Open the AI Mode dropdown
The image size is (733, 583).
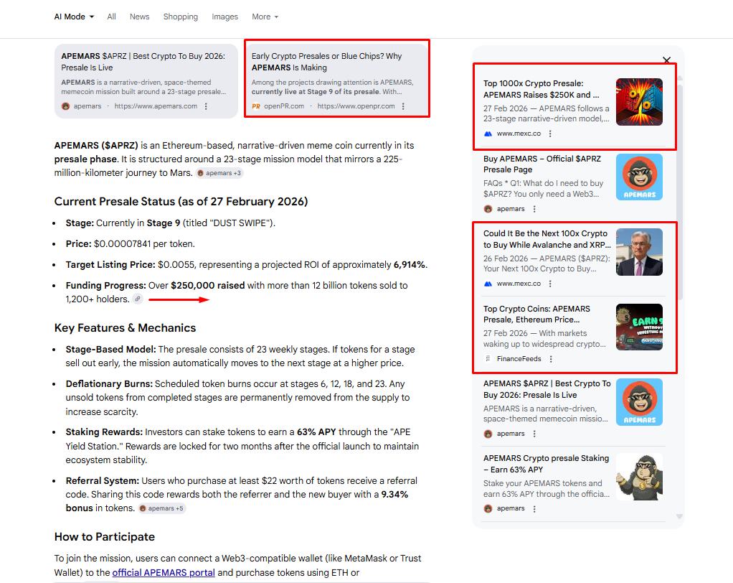coord(74,17)
